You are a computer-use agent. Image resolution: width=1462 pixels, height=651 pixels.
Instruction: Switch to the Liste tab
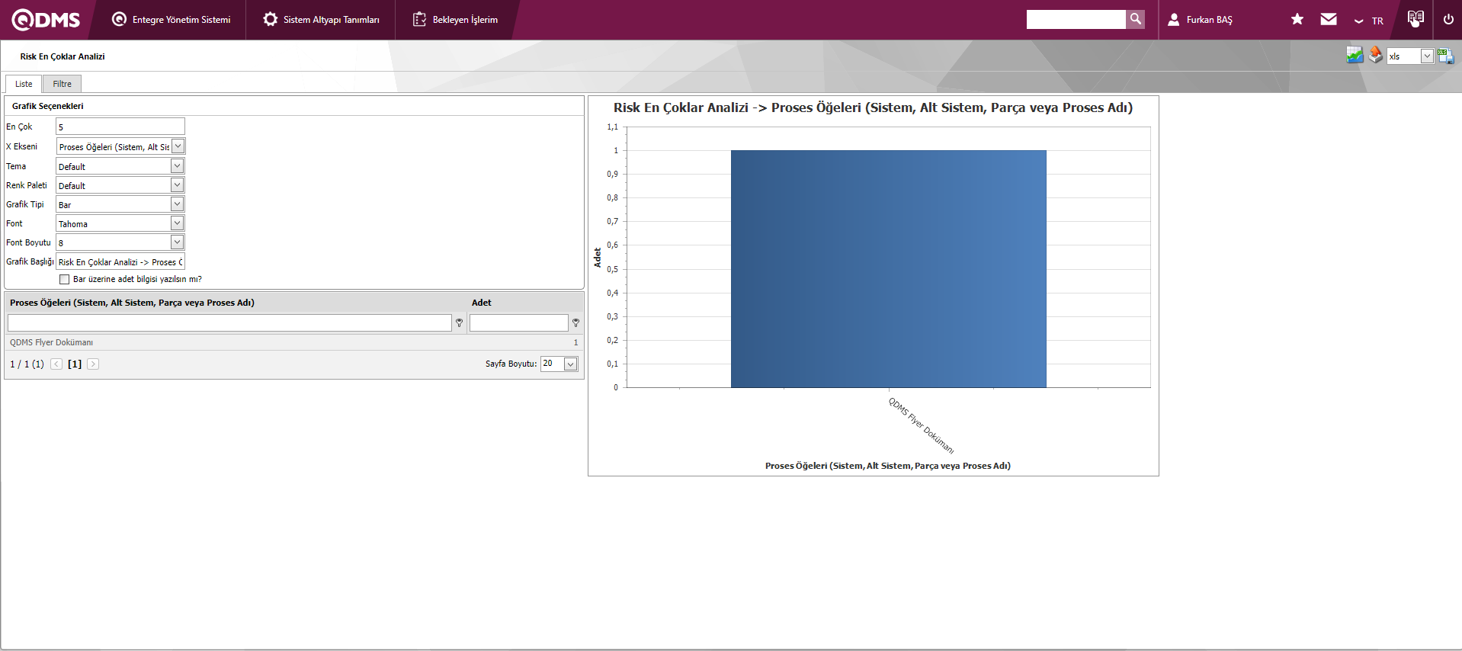(24, 84)
